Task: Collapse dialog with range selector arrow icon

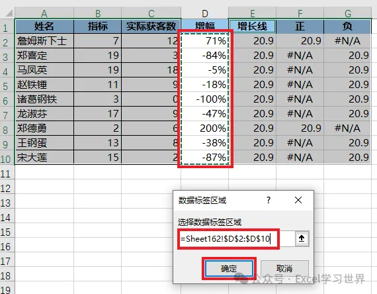Action: 302,238
